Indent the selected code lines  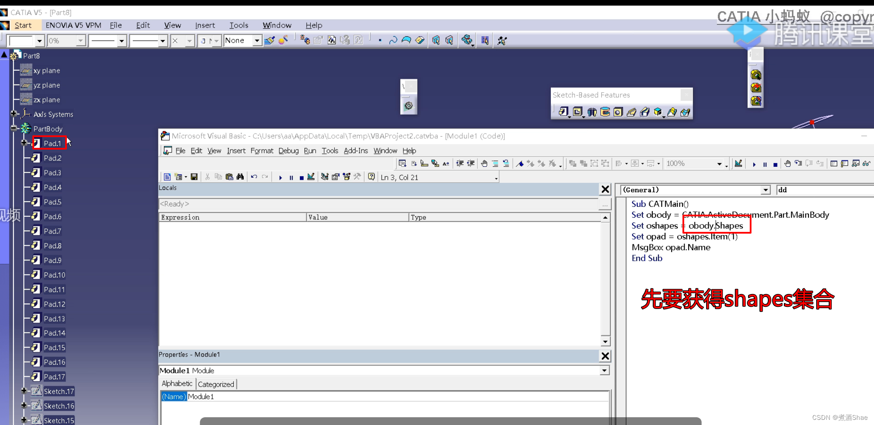click(460, 163)
